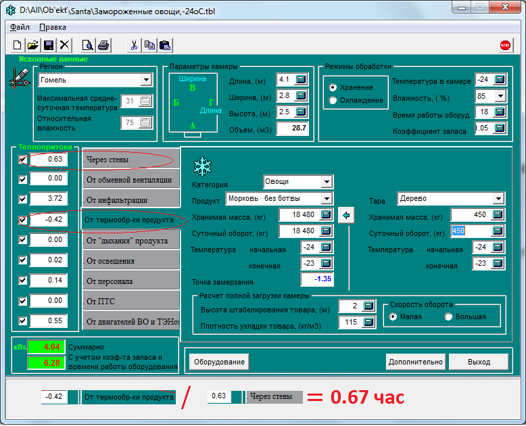Viewport: 526px width, 426px height.
Task: Select the Хранение radio button
Action: 333,87
